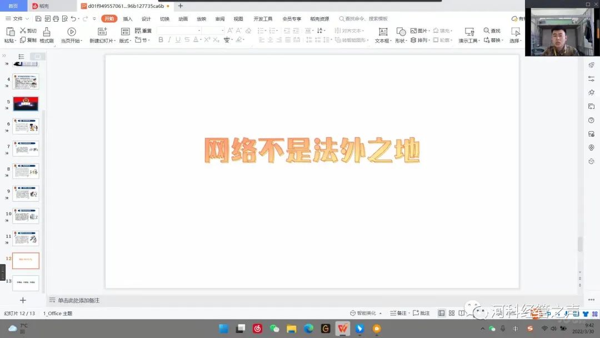Click the Paste (粘贴) icon
This screenshot has width=600, height=338.
coord(11,32)
